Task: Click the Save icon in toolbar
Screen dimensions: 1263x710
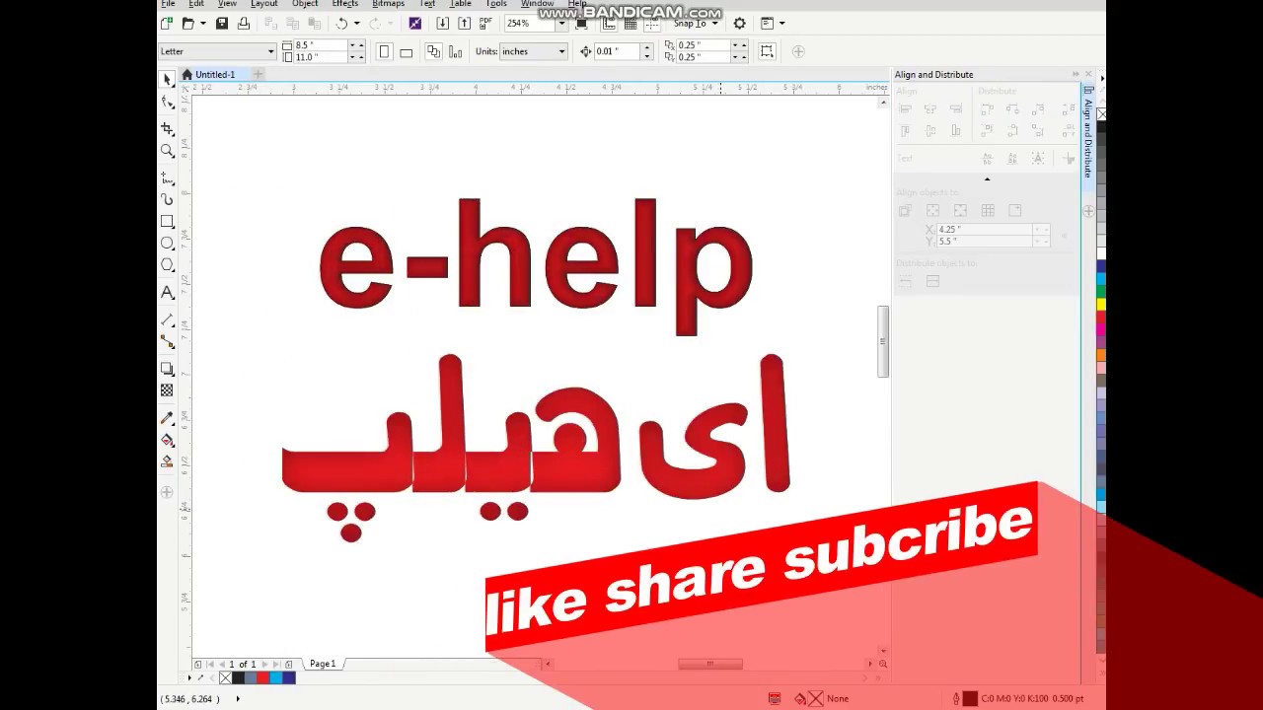Action: pyautogui.click(x=222, y=23)
